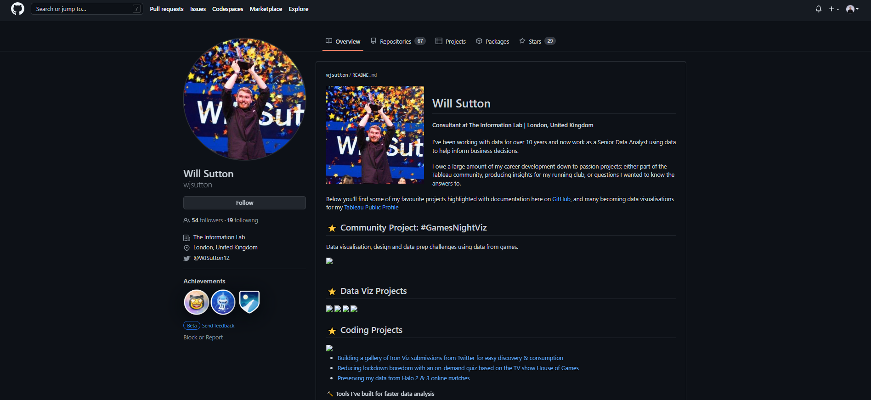Open the @WJSutton12 Twitter link
The image size is (871, 400).
coord(211,258)
